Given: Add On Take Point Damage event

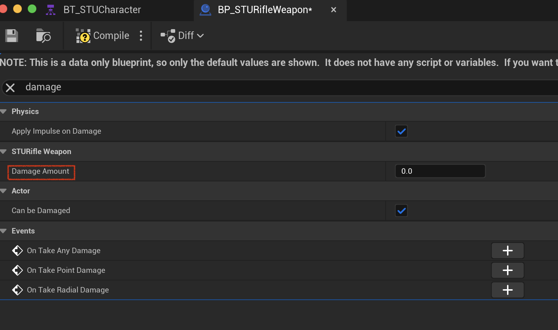Looking at the screenshot, I should pos(507,270).
